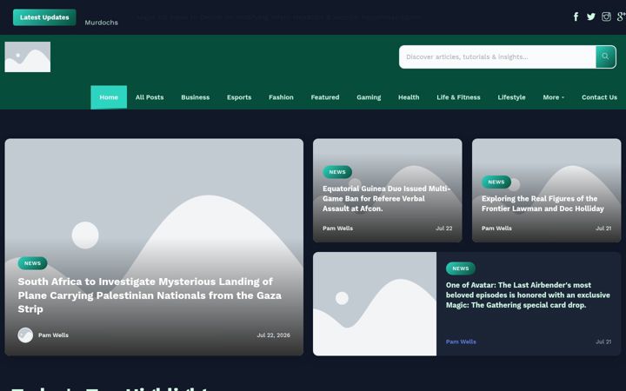Open the Gaming category
626x391 pixels.
coord(369,97)
